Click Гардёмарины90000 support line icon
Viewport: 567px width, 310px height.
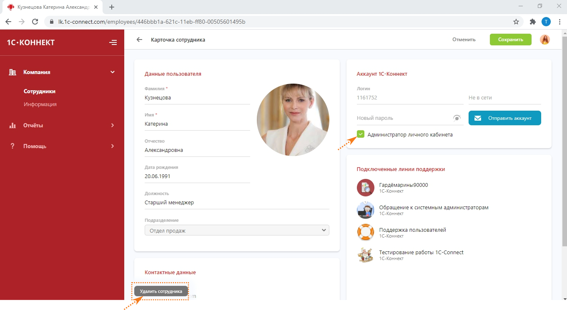pyautogui.click(x=365, y=188)
